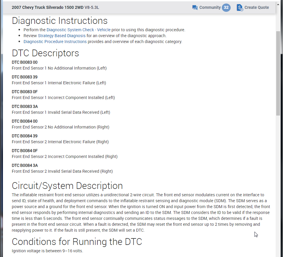Click the DTC Descriptors heading
Image resolution: width=283 pixels, height=257 pixels.
tap(45, 53)
